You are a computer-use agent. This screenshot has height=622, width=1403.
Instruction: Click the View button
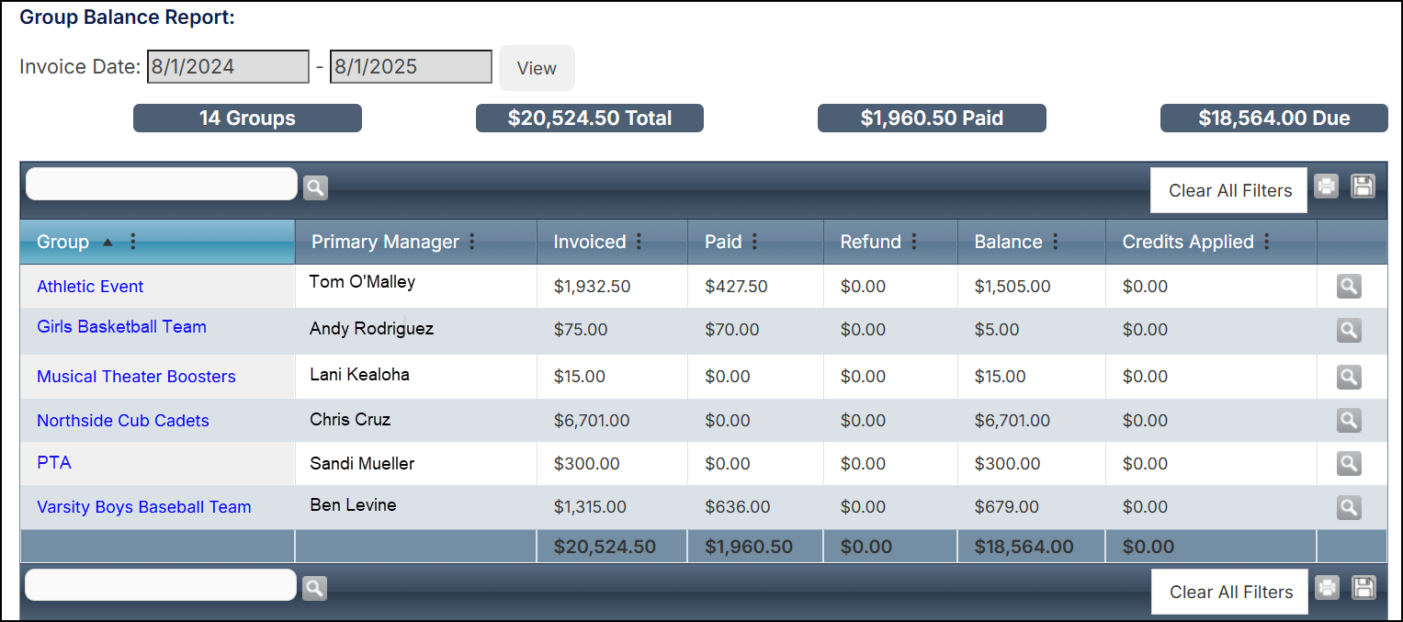[537, 68]
